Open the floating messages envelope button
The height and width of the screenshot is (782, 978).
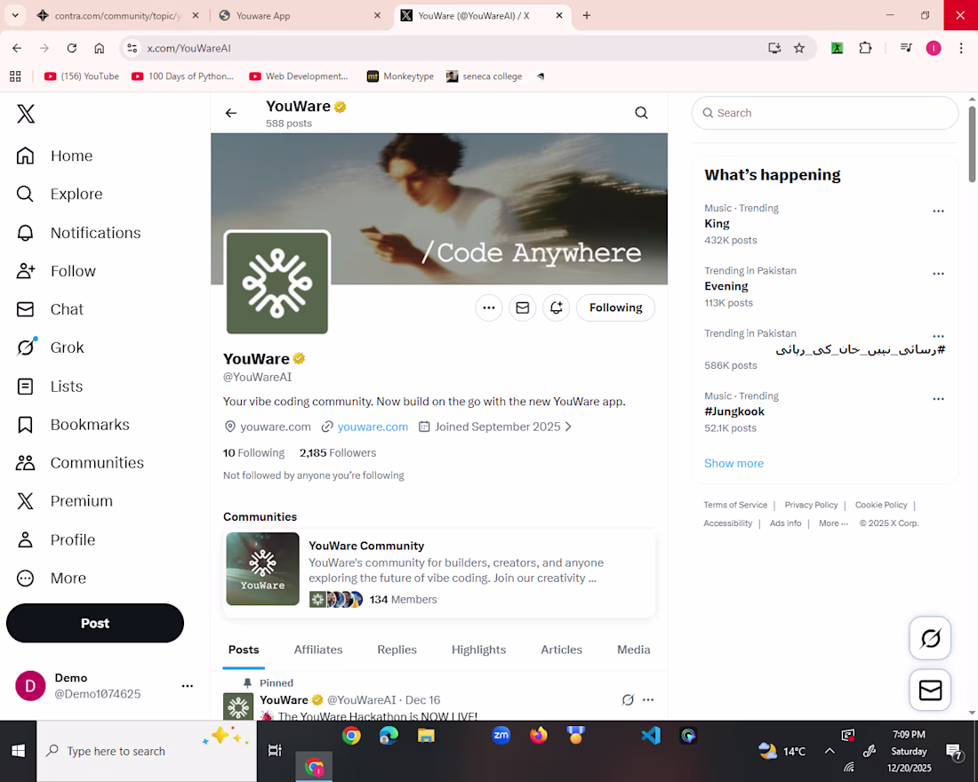[930, 690]
